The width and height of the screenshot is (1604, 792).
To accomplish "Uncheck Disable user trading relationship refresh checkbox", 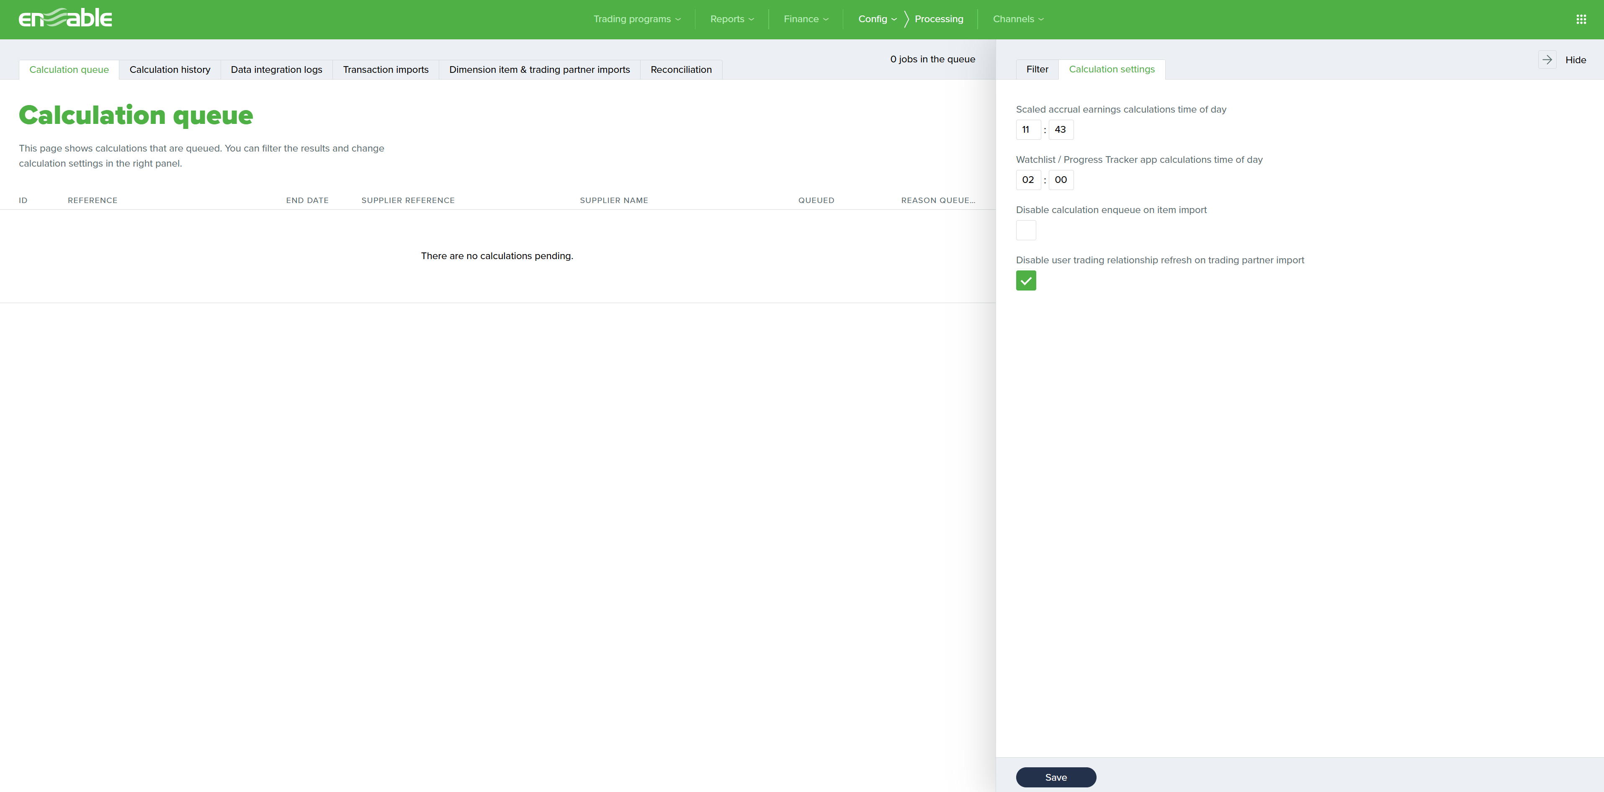I will pyautogui.click(x=1025, y=281).
